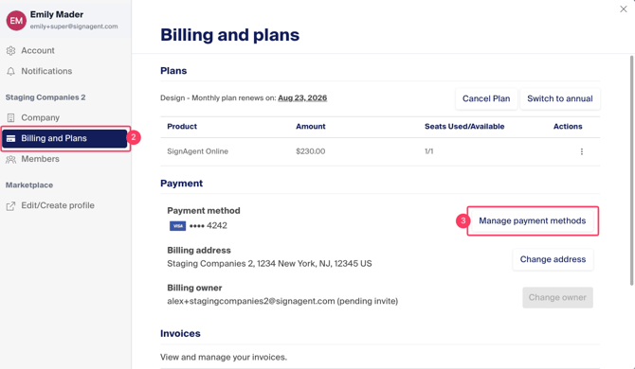635x369 pixels.
Task: Click the card number ending 4242
Action: pyautogui.click(x=209, y=226)
